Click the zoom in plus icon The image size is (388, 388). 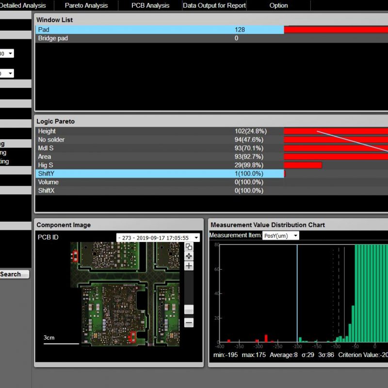click(x=189, y=266)
